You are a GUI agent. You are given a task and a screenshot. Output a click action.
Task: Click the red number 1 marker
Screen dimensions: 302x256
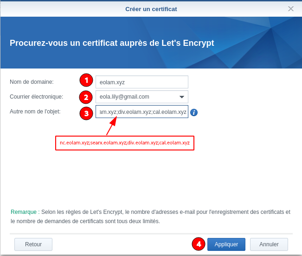(86, 81)
